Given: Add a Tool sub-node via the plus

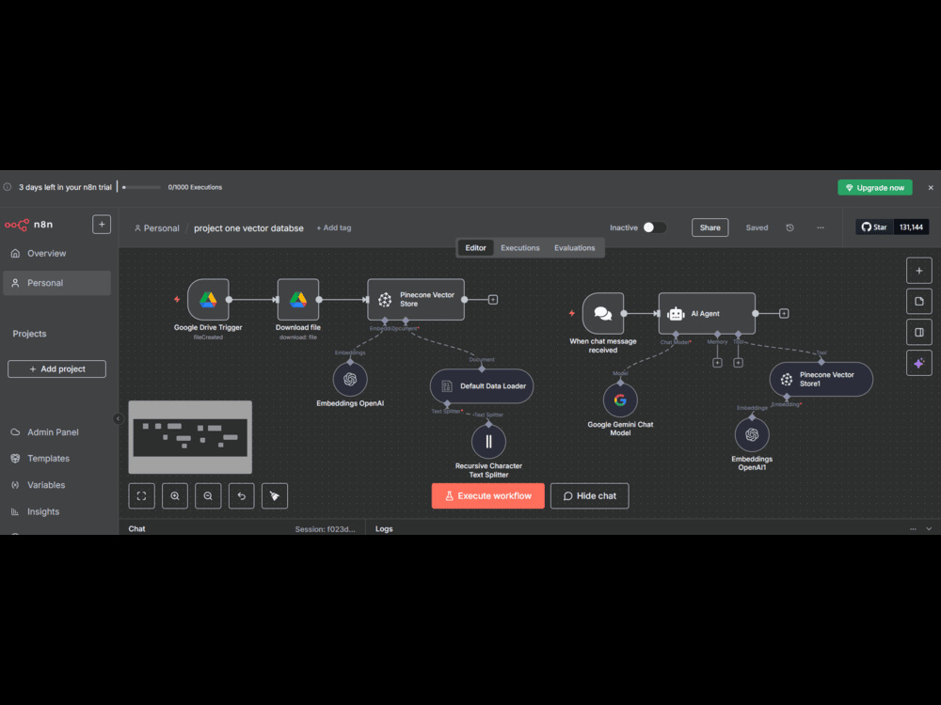Looking at the screenshot, I should pos(738,363).
